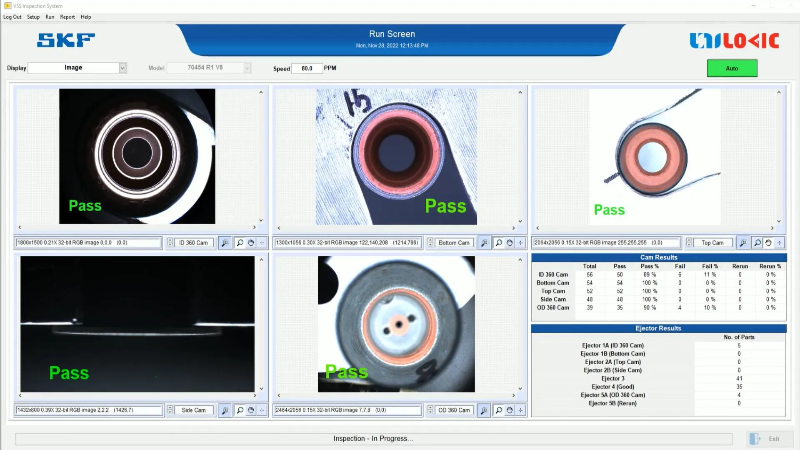Image resolution: width=800 pixels, height=450 pixels.
Task: Click camera selector spinner beside Bottom Cam
Action: pos(430,242)
